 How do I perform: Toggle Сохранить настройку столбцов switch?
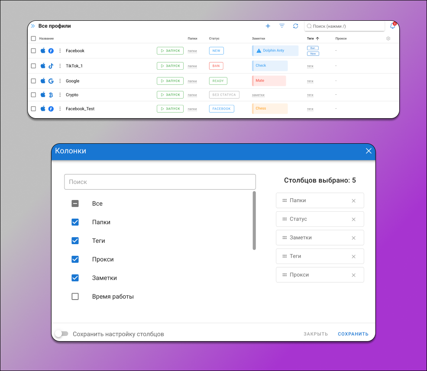tap(61, 334)
